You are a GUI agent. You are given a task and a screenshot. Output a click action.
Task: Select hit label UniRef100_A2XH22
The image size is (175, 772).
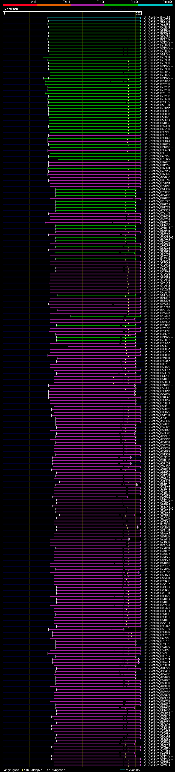point(157,497)
